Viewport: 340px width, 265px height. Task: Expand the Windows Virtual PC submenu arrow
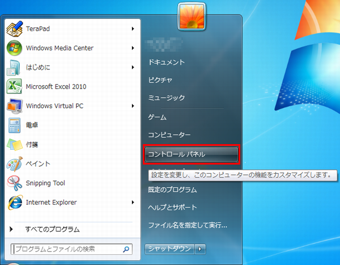[x=133, y=106]
